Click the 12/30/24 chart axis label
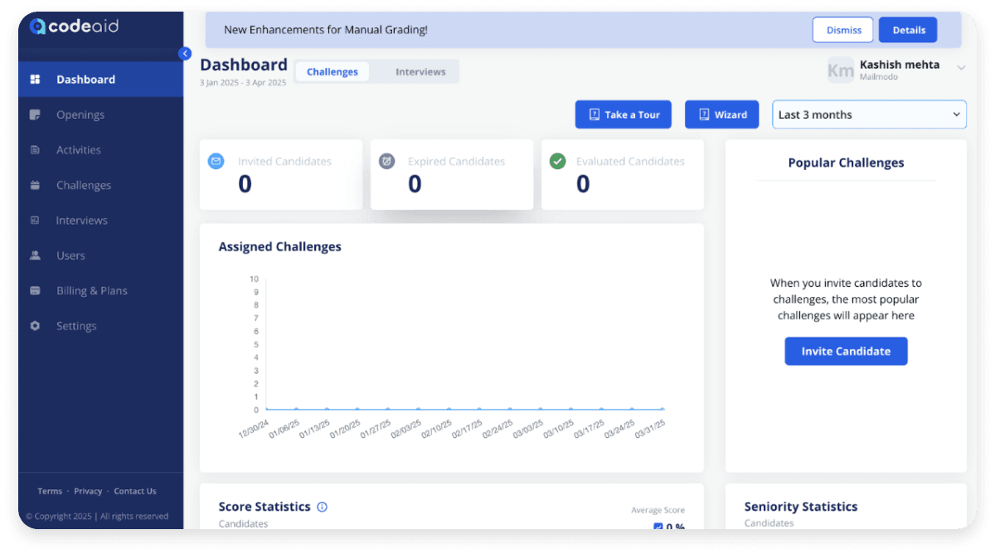Screen dimensions: 995x554 click(254, 428)
